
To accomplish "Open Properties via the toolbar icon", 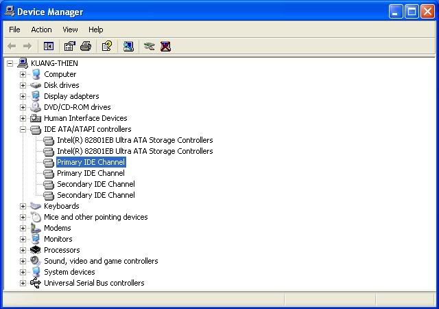I will pos(70,46).
